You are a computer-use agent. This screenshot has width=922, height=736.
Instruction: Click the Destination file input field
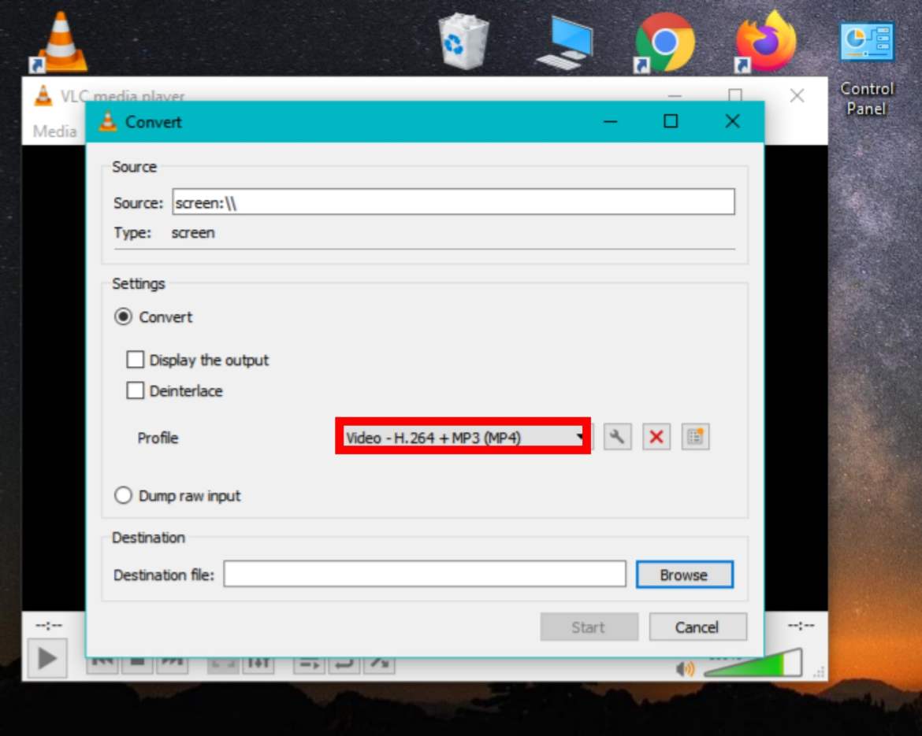[425, 573]
